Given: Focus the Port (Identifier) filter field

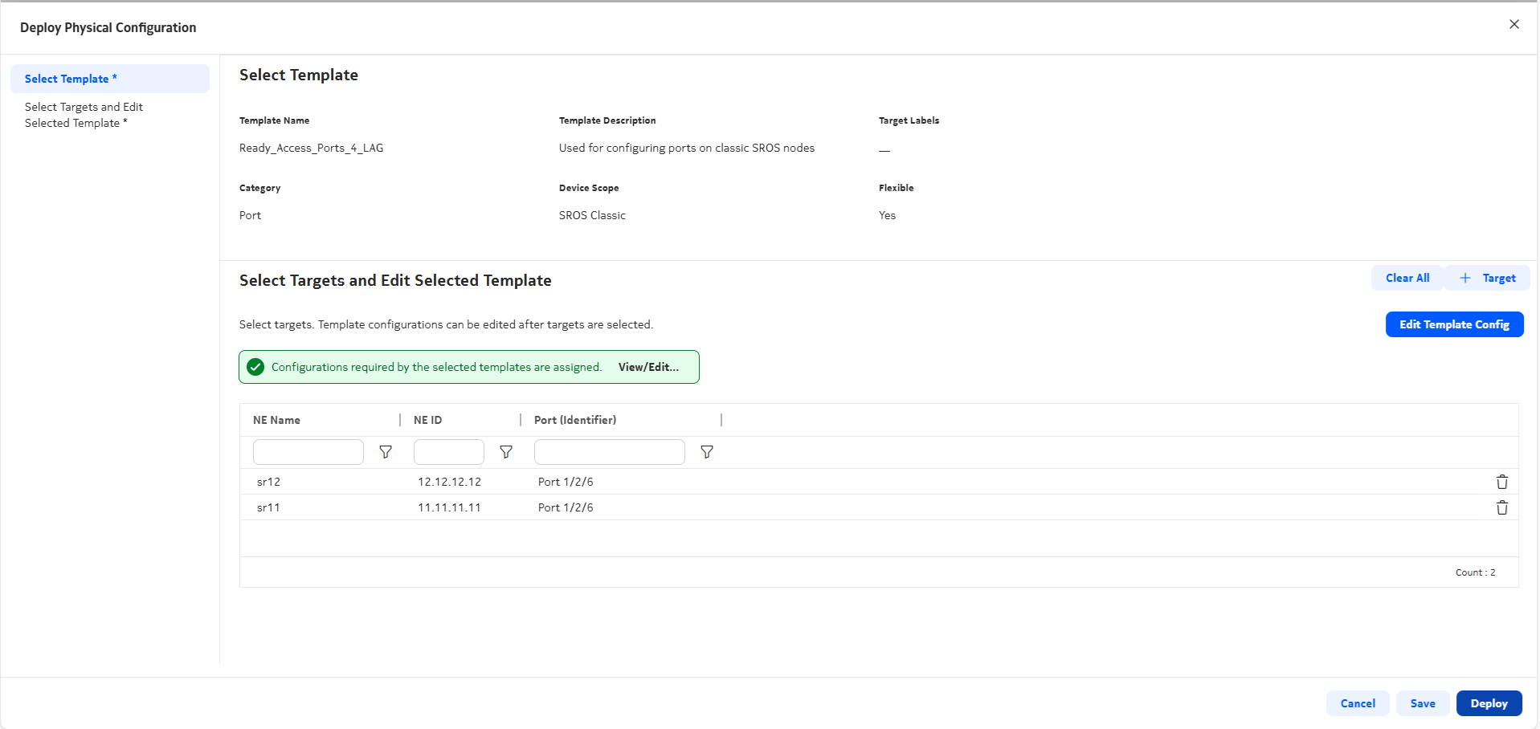Looking at the screenshot, I should click(x=609, y=452).
